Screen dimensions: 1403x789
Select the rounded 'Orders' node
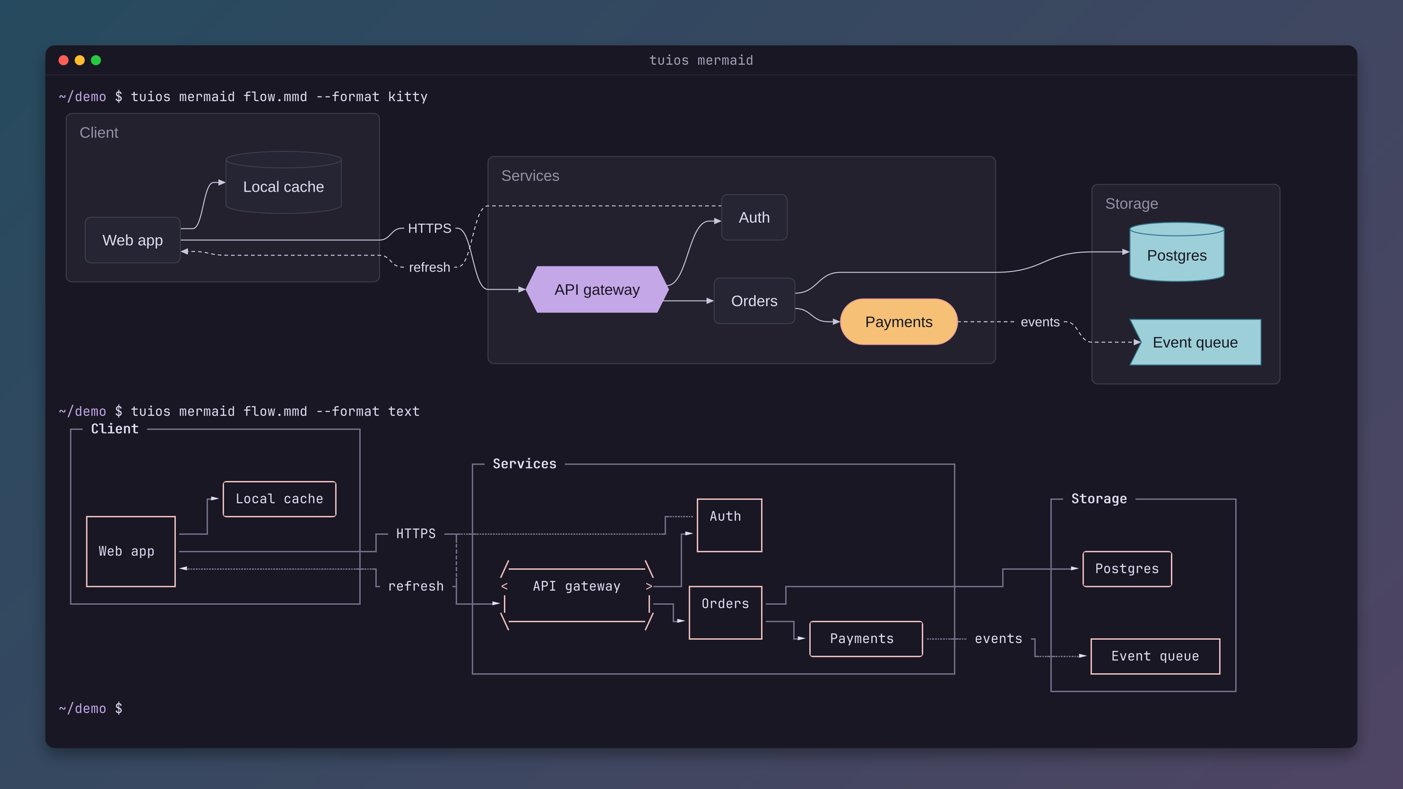click(x=754, y=301)
